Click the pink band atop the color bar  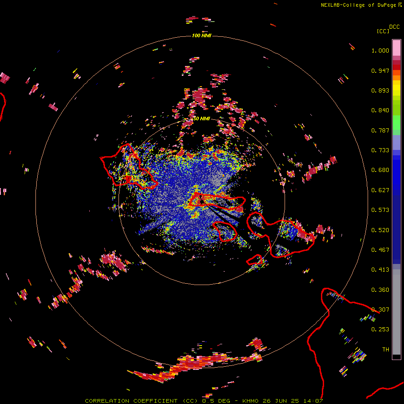(396, 48)
